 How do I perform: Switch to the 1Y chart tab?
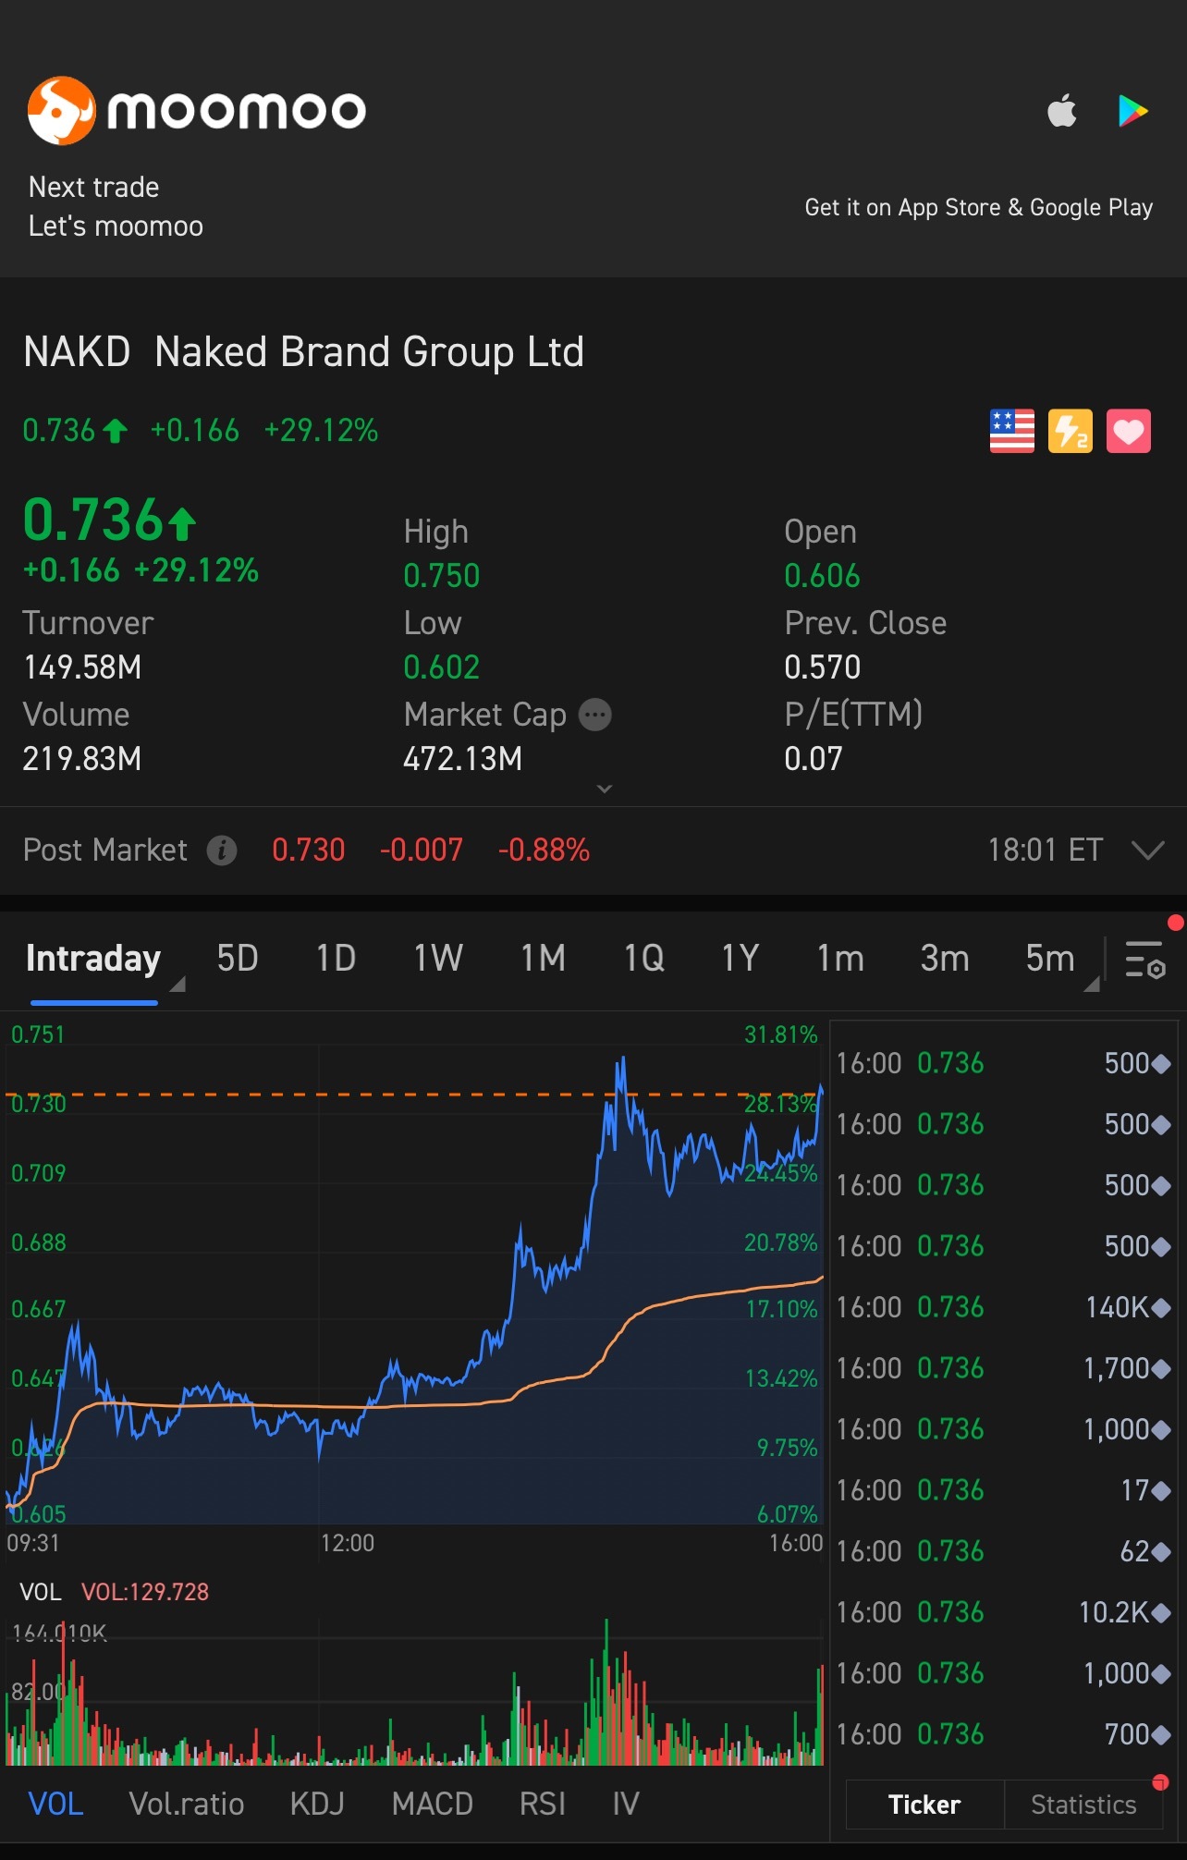coord(740,959)
